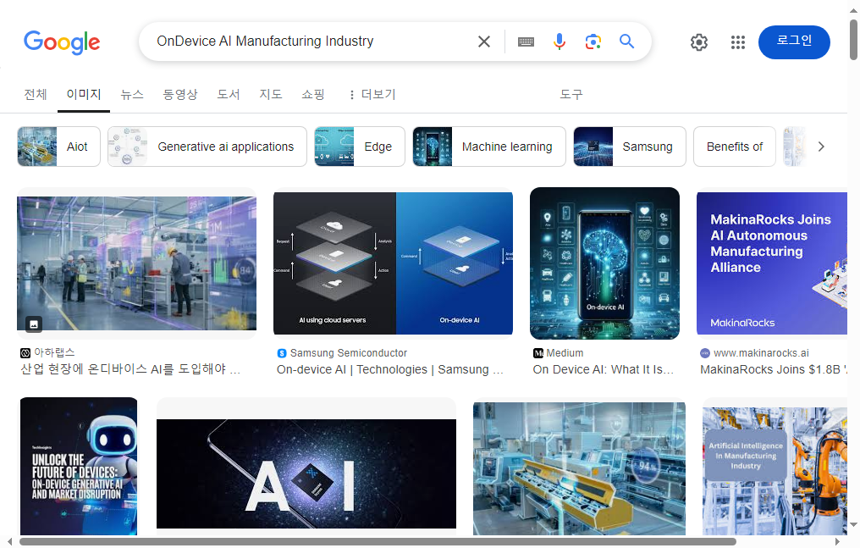
Task: Switch to the 뉴스 tab
Action: tap(132, 94)
